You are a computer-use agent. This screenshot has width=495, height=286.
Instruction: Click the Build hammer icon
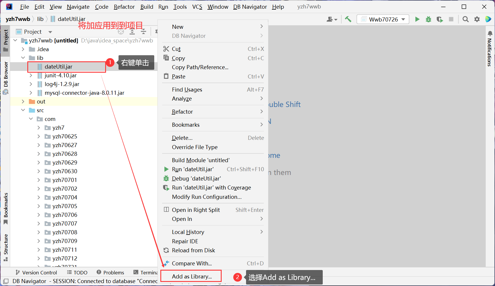(x=348, y=19)
